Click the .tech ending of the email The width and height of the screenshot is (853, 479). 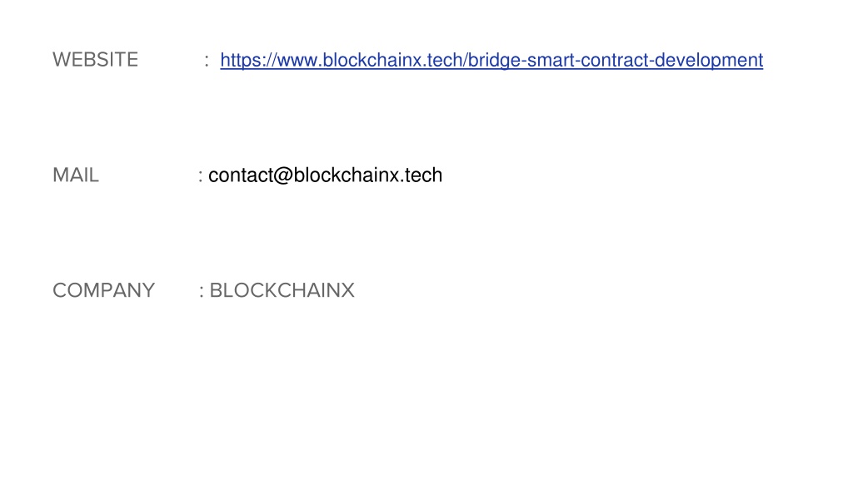coord(422,175)
